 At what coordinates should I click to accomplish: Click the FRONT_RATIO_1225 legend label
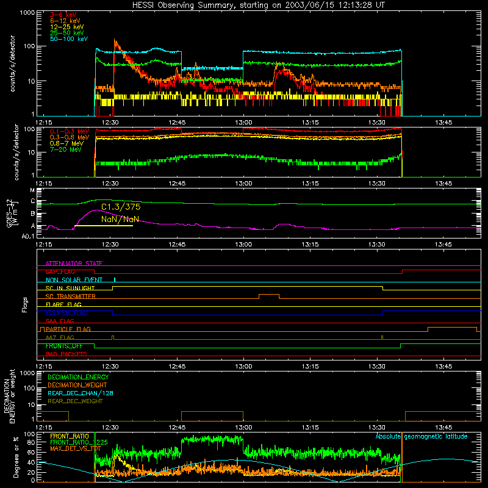[79, 442]
